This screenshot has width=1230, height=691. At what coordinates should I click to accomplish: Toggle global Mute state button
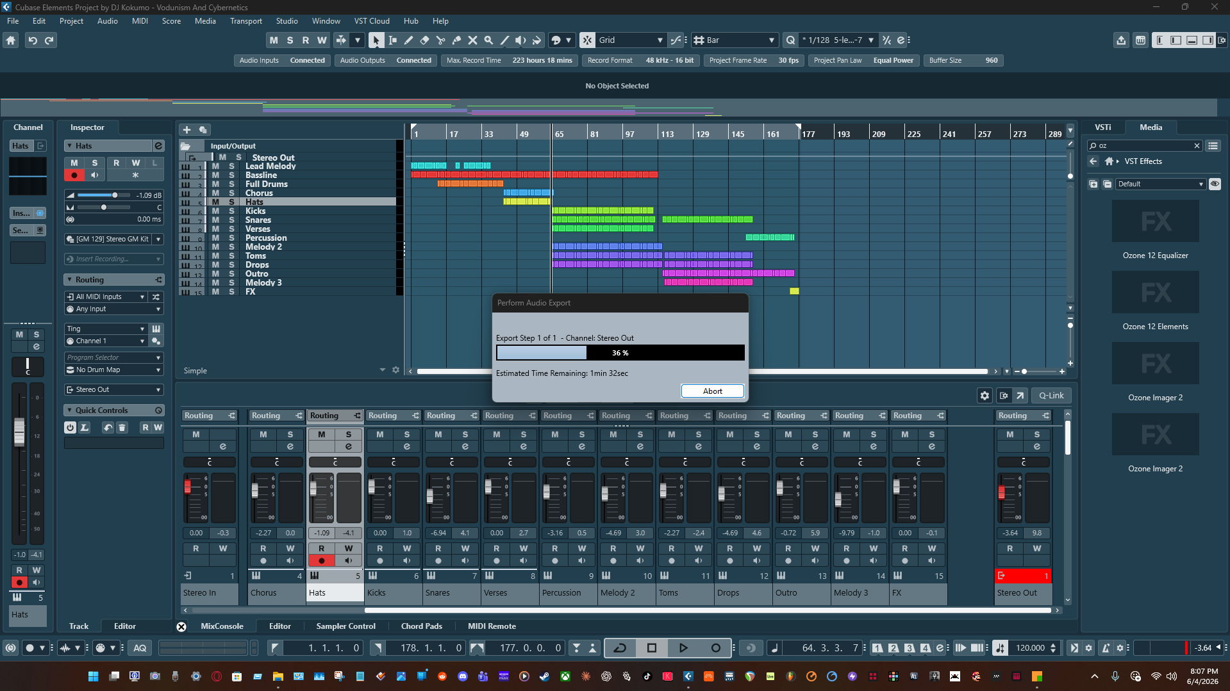point(274,40)
